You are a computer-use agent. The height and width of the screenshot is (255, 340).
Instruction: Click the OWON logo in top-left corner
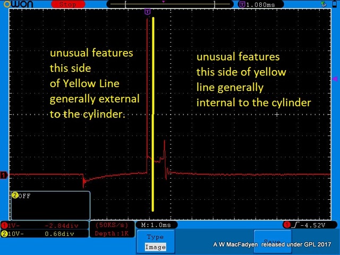pyautogui.click(x=17, y=4)
